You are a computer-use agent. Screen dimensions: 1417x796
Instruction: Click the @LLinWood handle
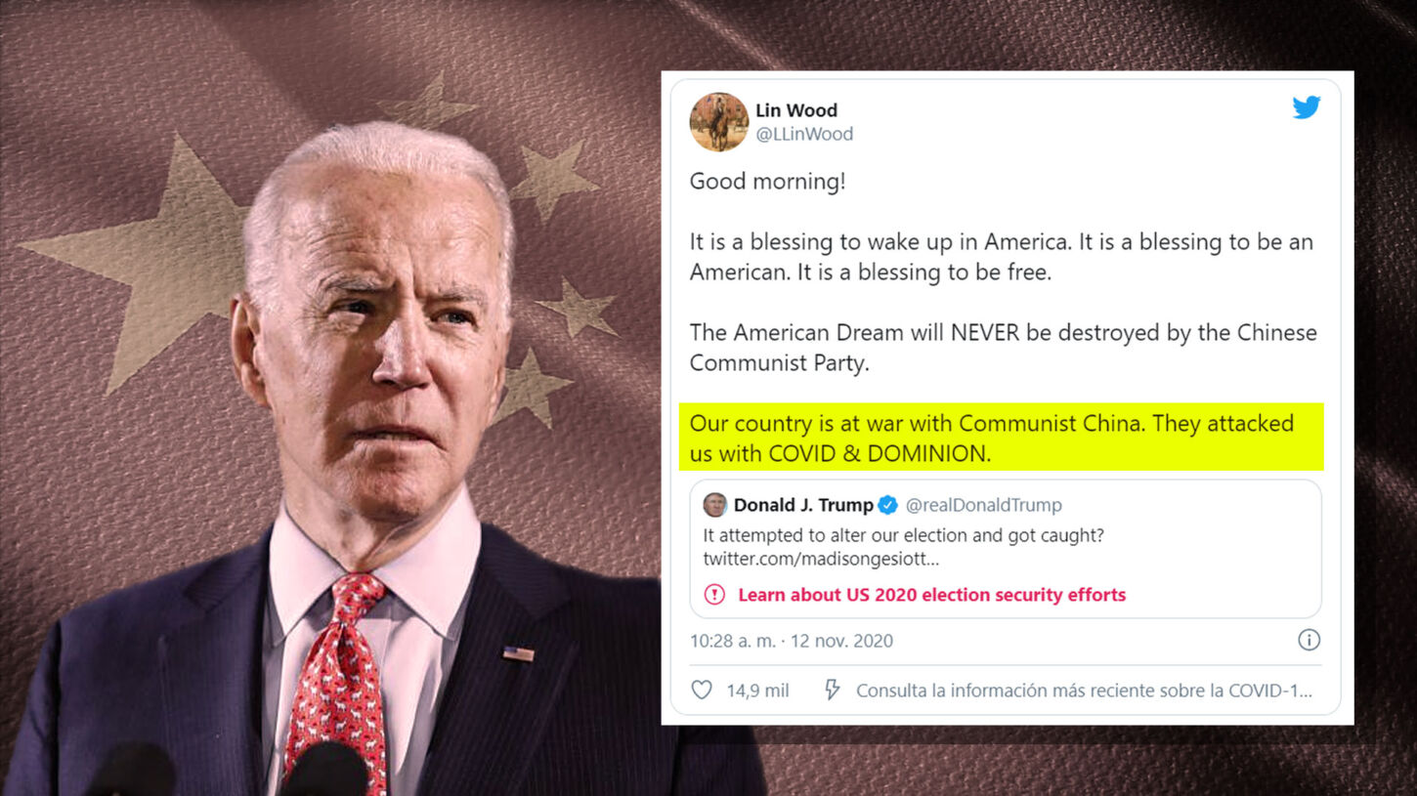(804, 134)
